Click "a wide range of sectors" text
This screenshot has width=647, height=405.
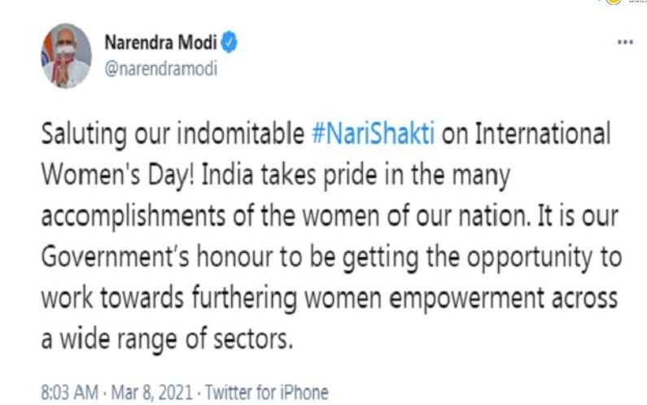tap(167, 339)
